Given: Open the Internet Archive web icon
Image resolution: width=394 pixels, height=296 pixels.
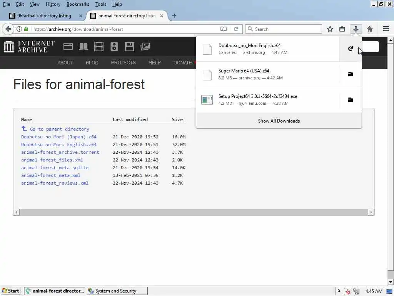Looking at the screenshot, I should [68, 47].
